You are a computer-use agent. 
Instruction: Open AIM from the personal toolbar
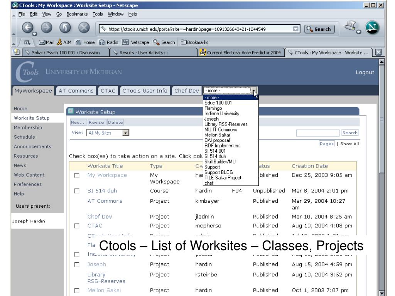[64, 42]
